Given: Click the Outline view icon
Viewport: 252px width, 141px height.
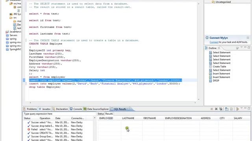Looking at the screenshot, I should (206, 48).
